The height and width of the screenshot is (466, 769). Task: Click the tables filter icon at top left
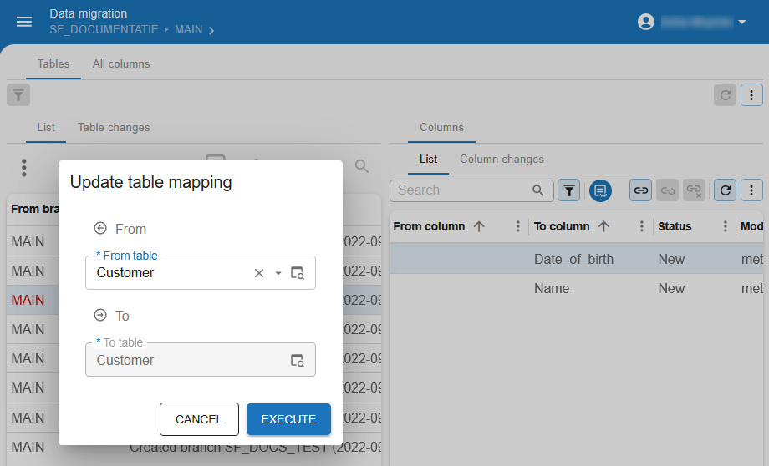pos(18,95)
